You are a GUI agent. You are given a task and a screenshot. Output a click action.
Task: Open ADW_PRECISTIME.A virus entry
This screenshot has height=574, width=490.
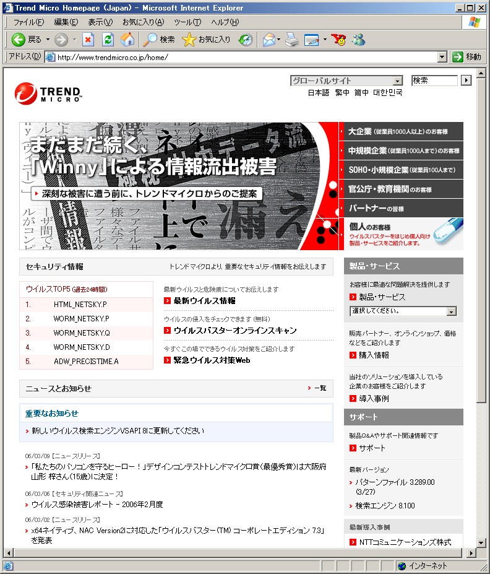click(86, 362)
